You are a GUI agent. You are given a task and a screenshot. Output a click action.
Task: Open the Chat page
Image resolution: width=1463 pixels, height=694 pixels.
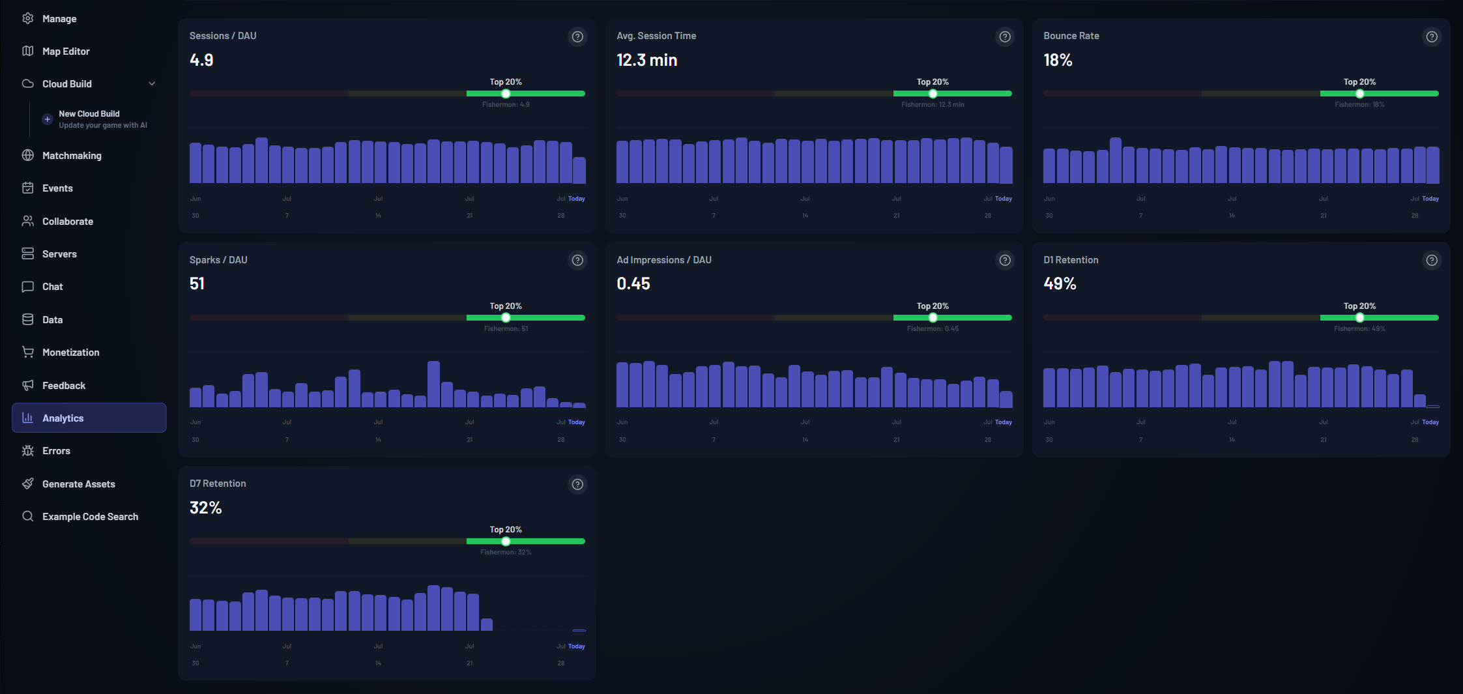pyautogui.click(x=89, y=286)
